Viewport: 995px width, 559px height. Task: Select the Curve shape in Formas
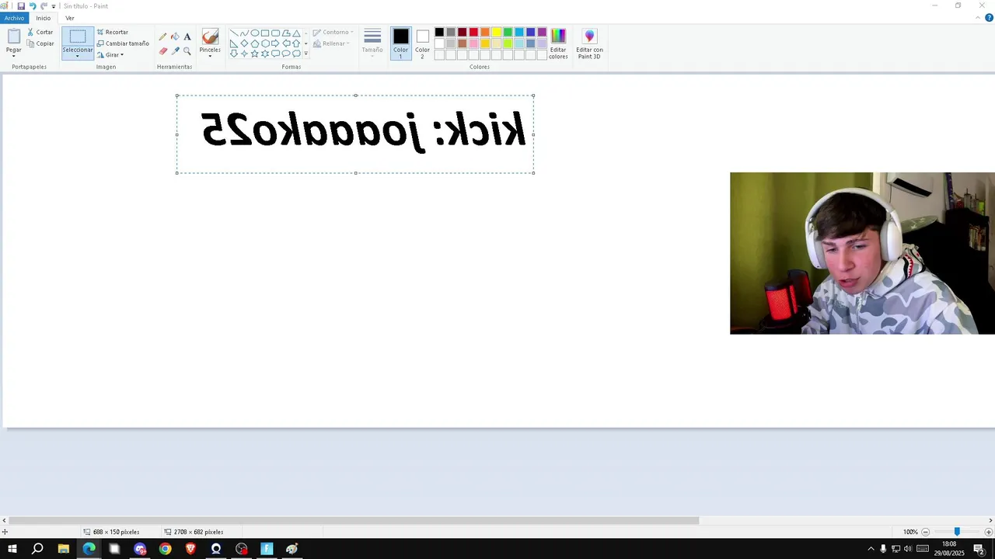click(x=244, y=33)
